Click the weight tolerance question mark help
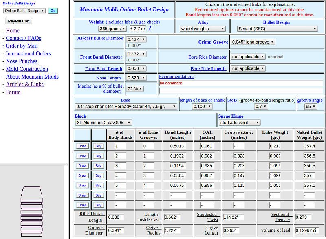The width and height of the screenshot is (326, 239). coord(150,28)
